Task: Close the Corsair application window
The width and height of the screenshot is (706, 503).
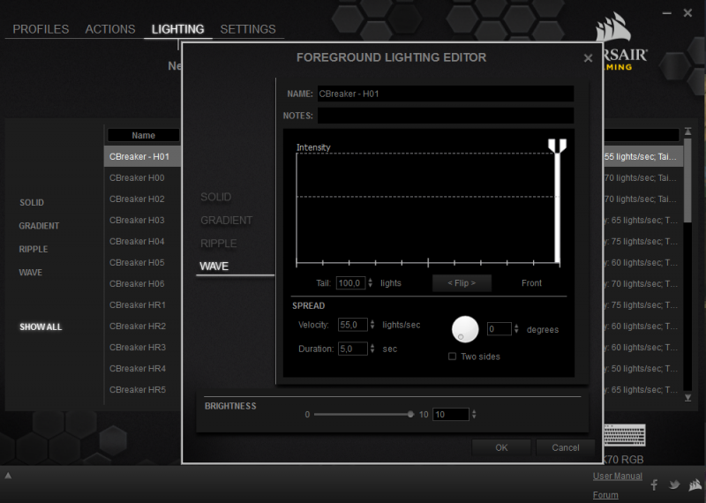Action: (x=687, y=13)
